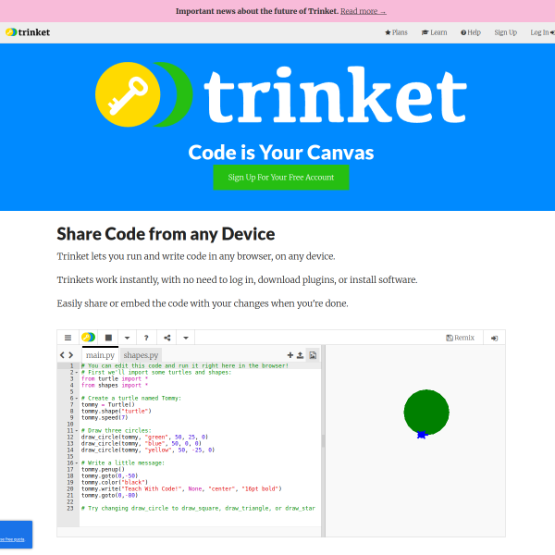Open the Plans page
555x555 pixels.
396,32
